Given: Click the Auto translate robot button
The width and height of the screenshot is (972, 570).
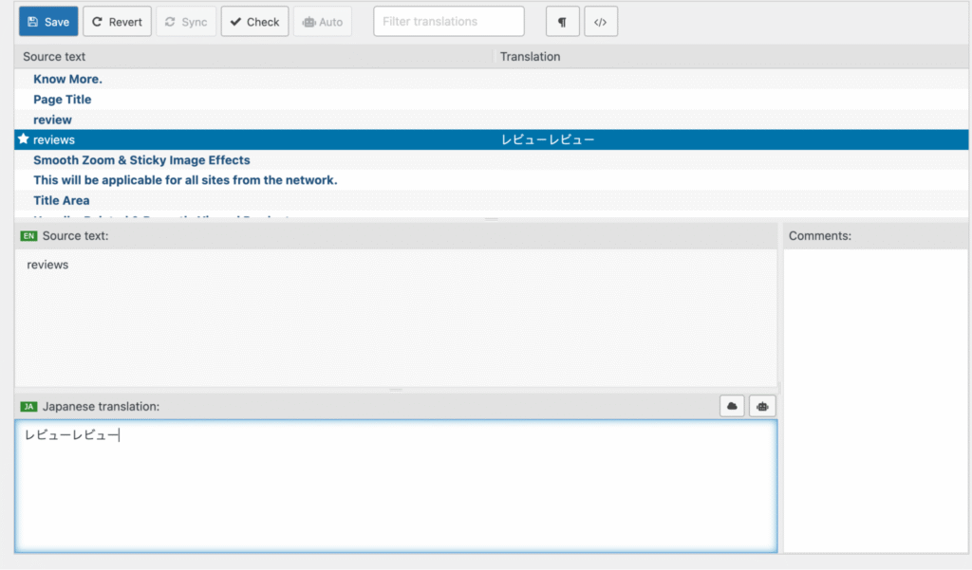Looking at the screenshot, I should 323,22.
